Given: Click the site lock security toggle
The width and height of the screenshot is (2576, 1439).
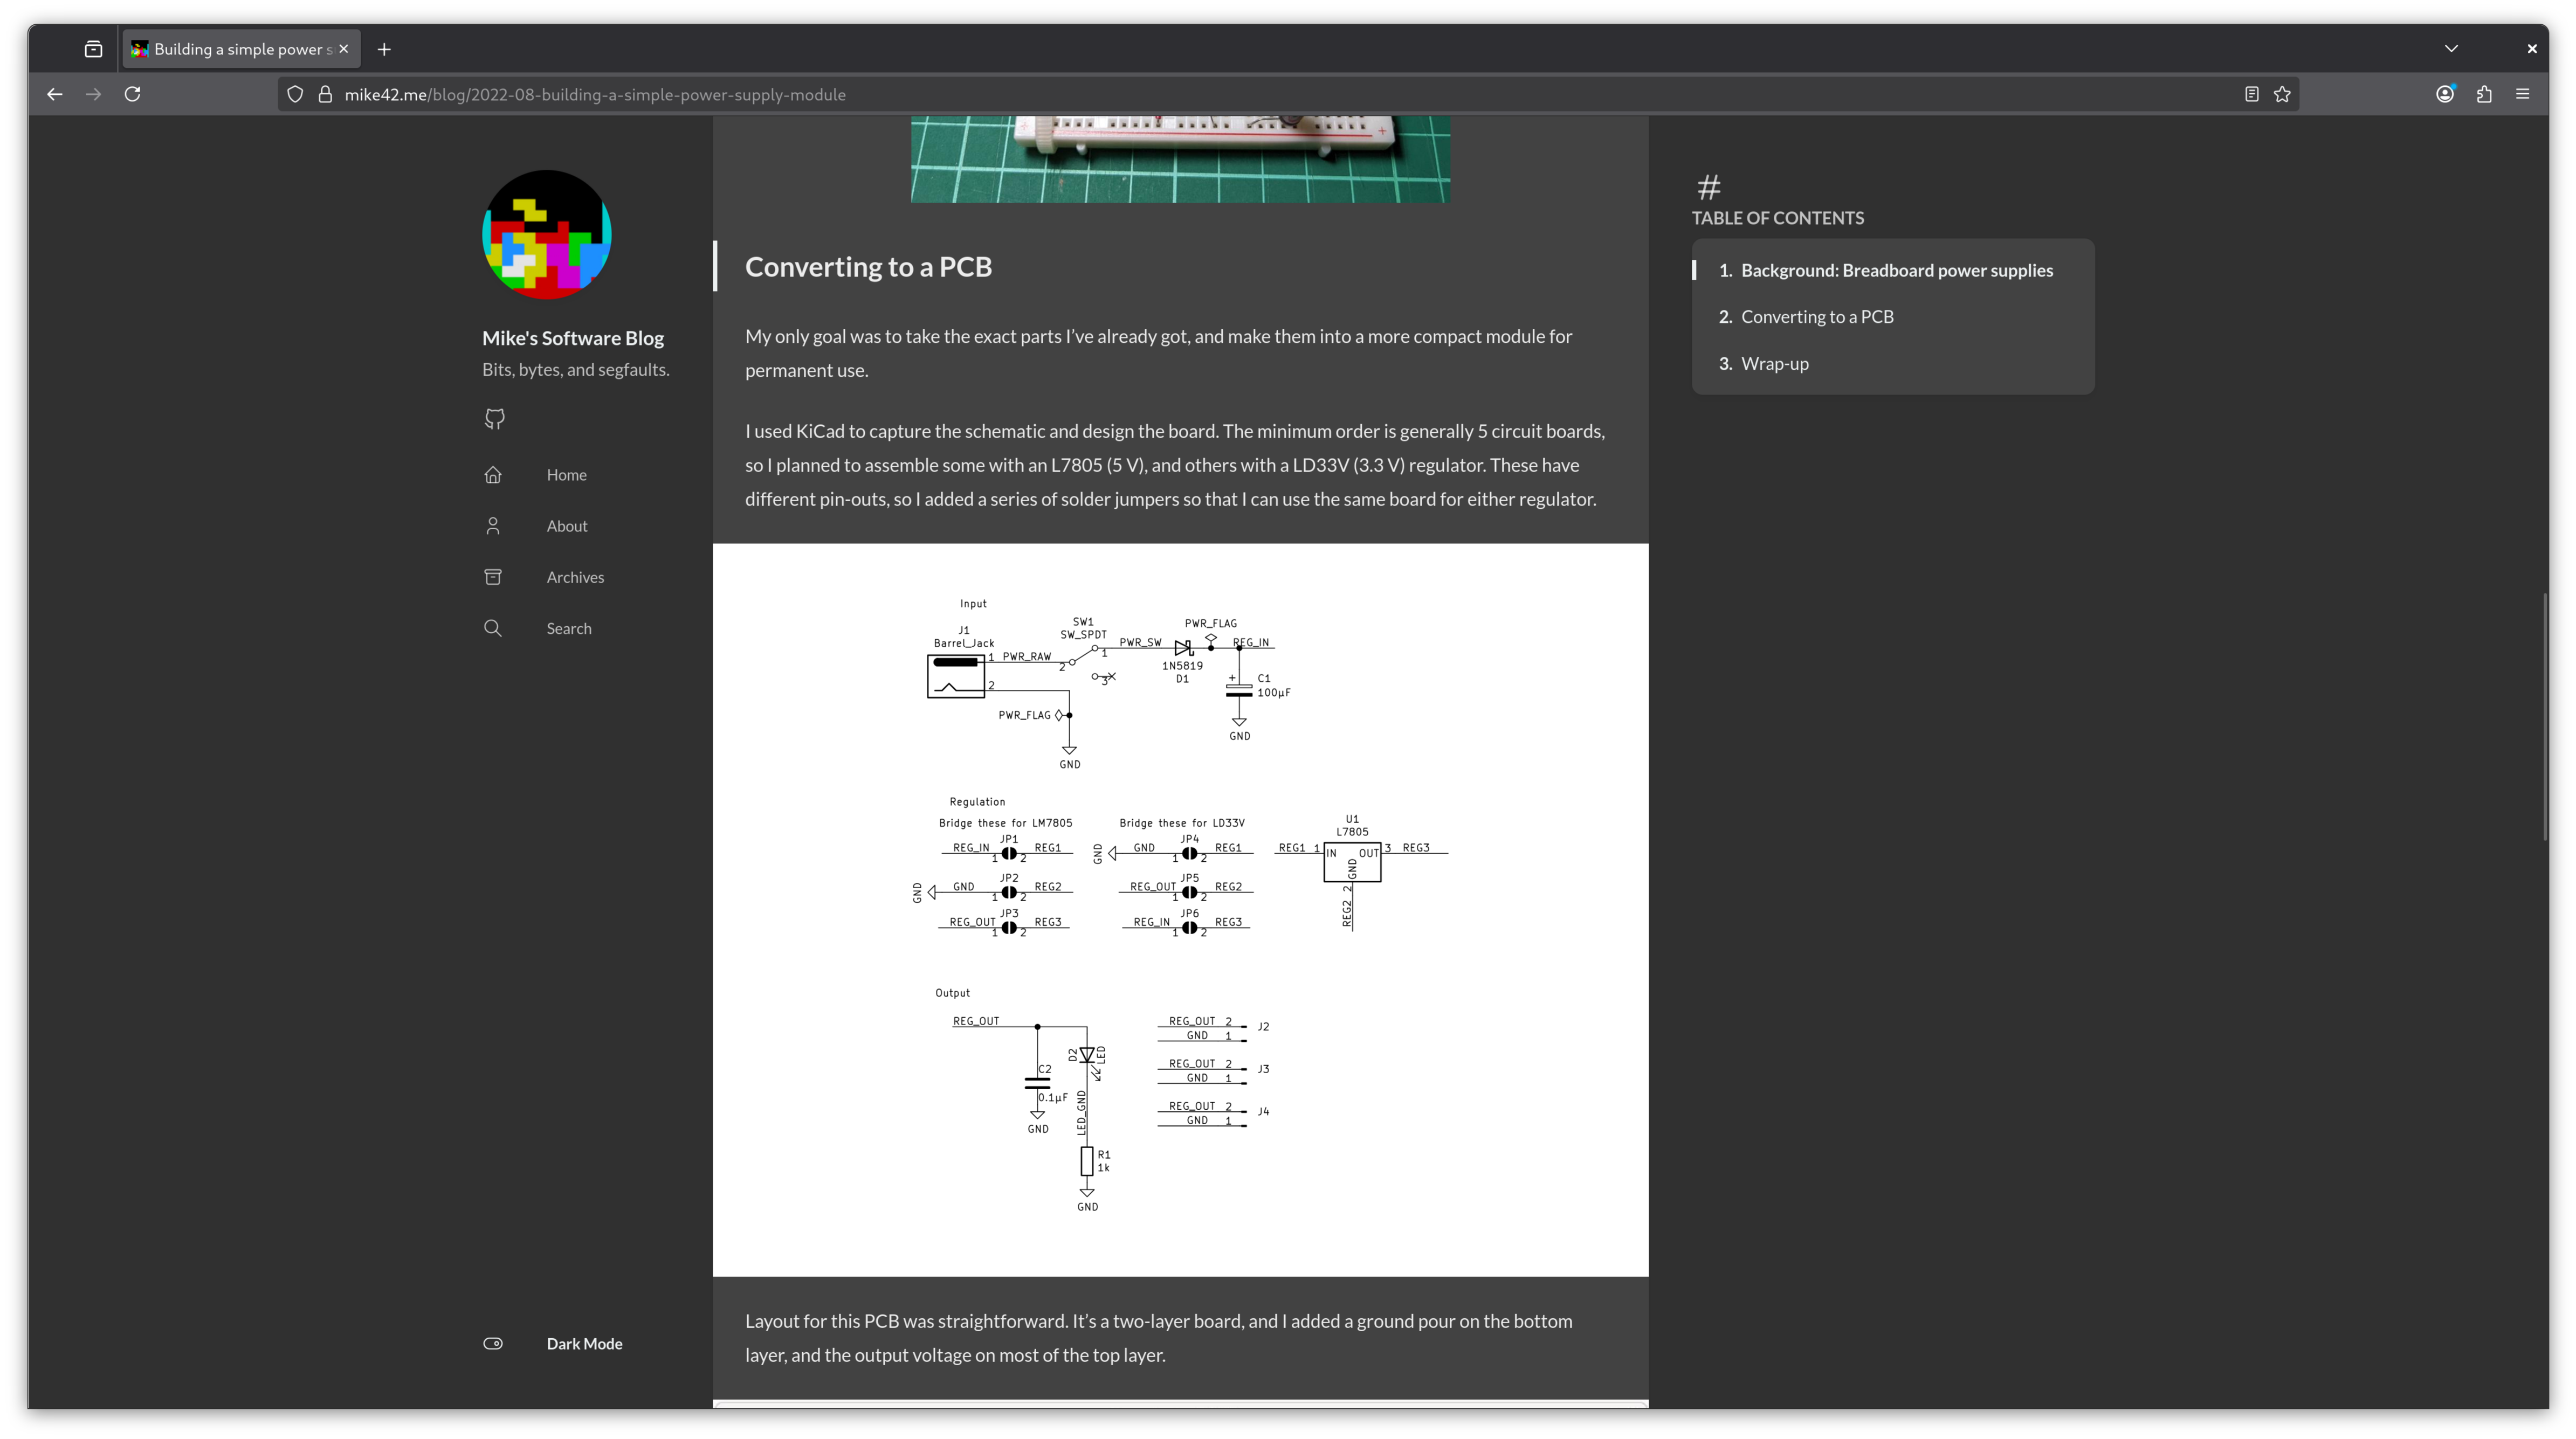Looking at the screenshot, I should (x=324, y=94).
